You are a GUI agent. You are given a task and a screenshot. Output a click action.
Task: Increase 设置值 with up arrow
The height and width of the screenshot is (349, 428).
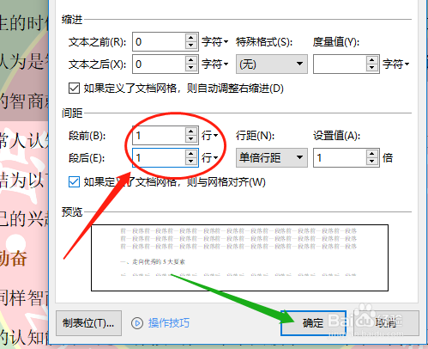pos(372,153)
